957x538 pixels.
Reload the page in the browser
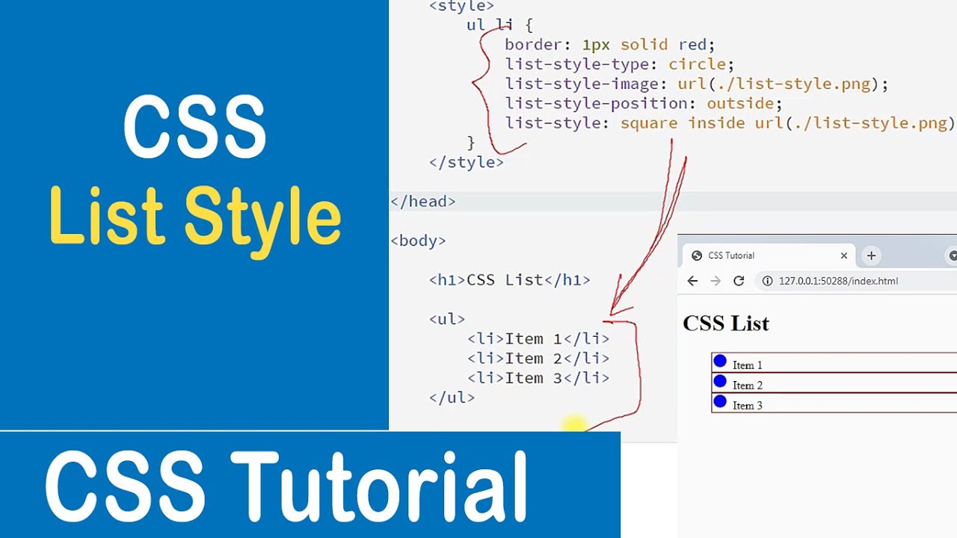[739, 281]
